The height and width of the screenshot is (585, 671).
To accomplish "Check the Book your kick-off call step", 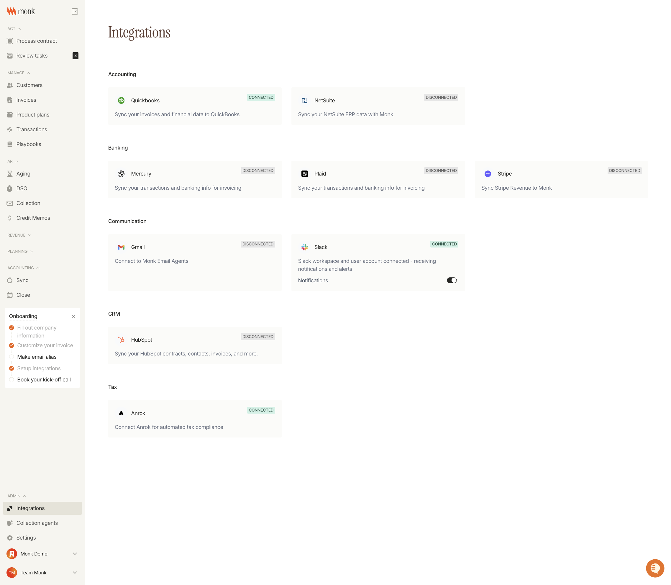I will coord(12,379).
